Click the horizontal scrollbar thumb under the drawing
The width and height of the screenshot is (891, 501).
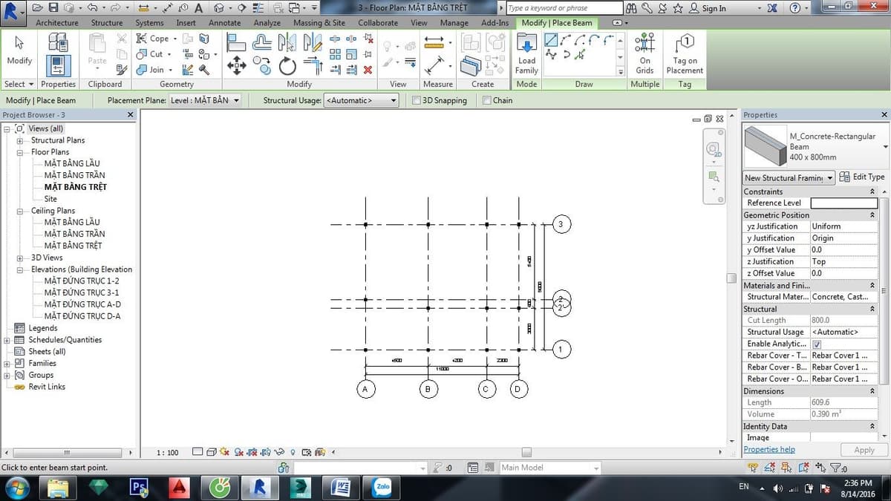pyautogui.click(x=526, y=452)
